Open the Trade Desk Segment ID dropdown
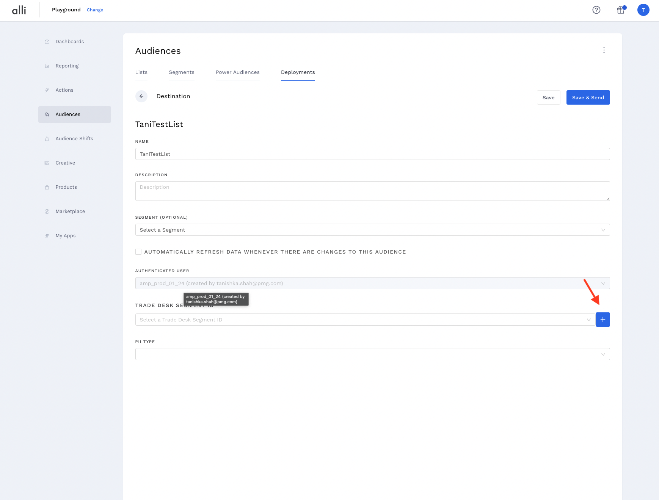Image resolution: width=659 pixels, height=500 pixels. pyautogui.click(x=365, y=320)
